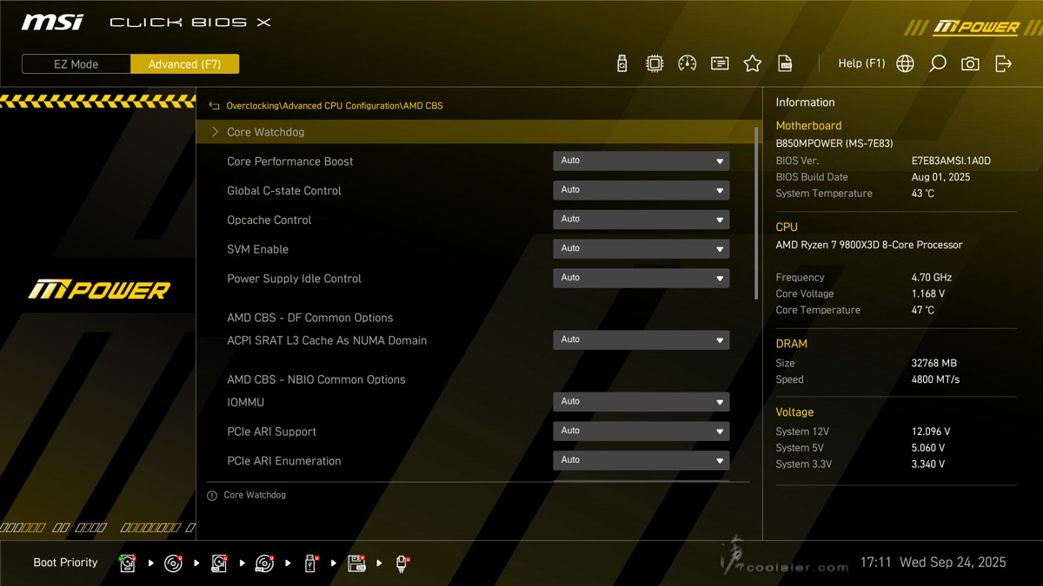Select seventh boot device network plug icon

click(402, 563)
